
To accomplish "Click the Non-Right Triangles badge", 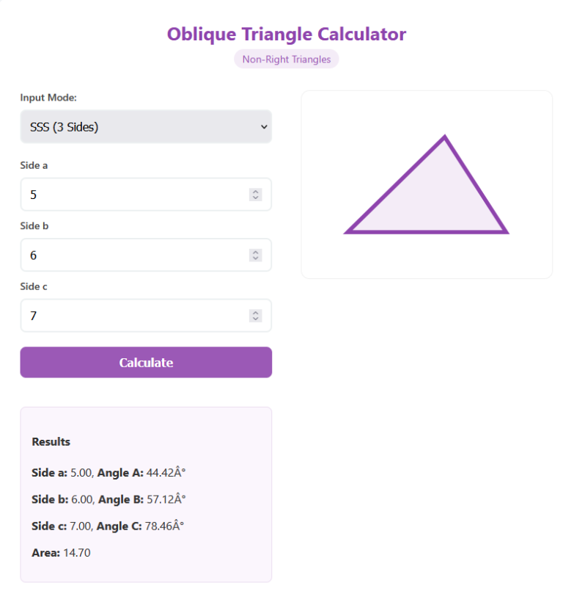I will 286,59.
